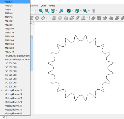Close the side panel with small x

pyautogui.click(x=31, y=23)
